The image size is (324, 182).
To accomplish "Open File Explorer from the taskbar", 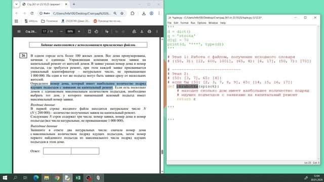I will coord(47,177).
